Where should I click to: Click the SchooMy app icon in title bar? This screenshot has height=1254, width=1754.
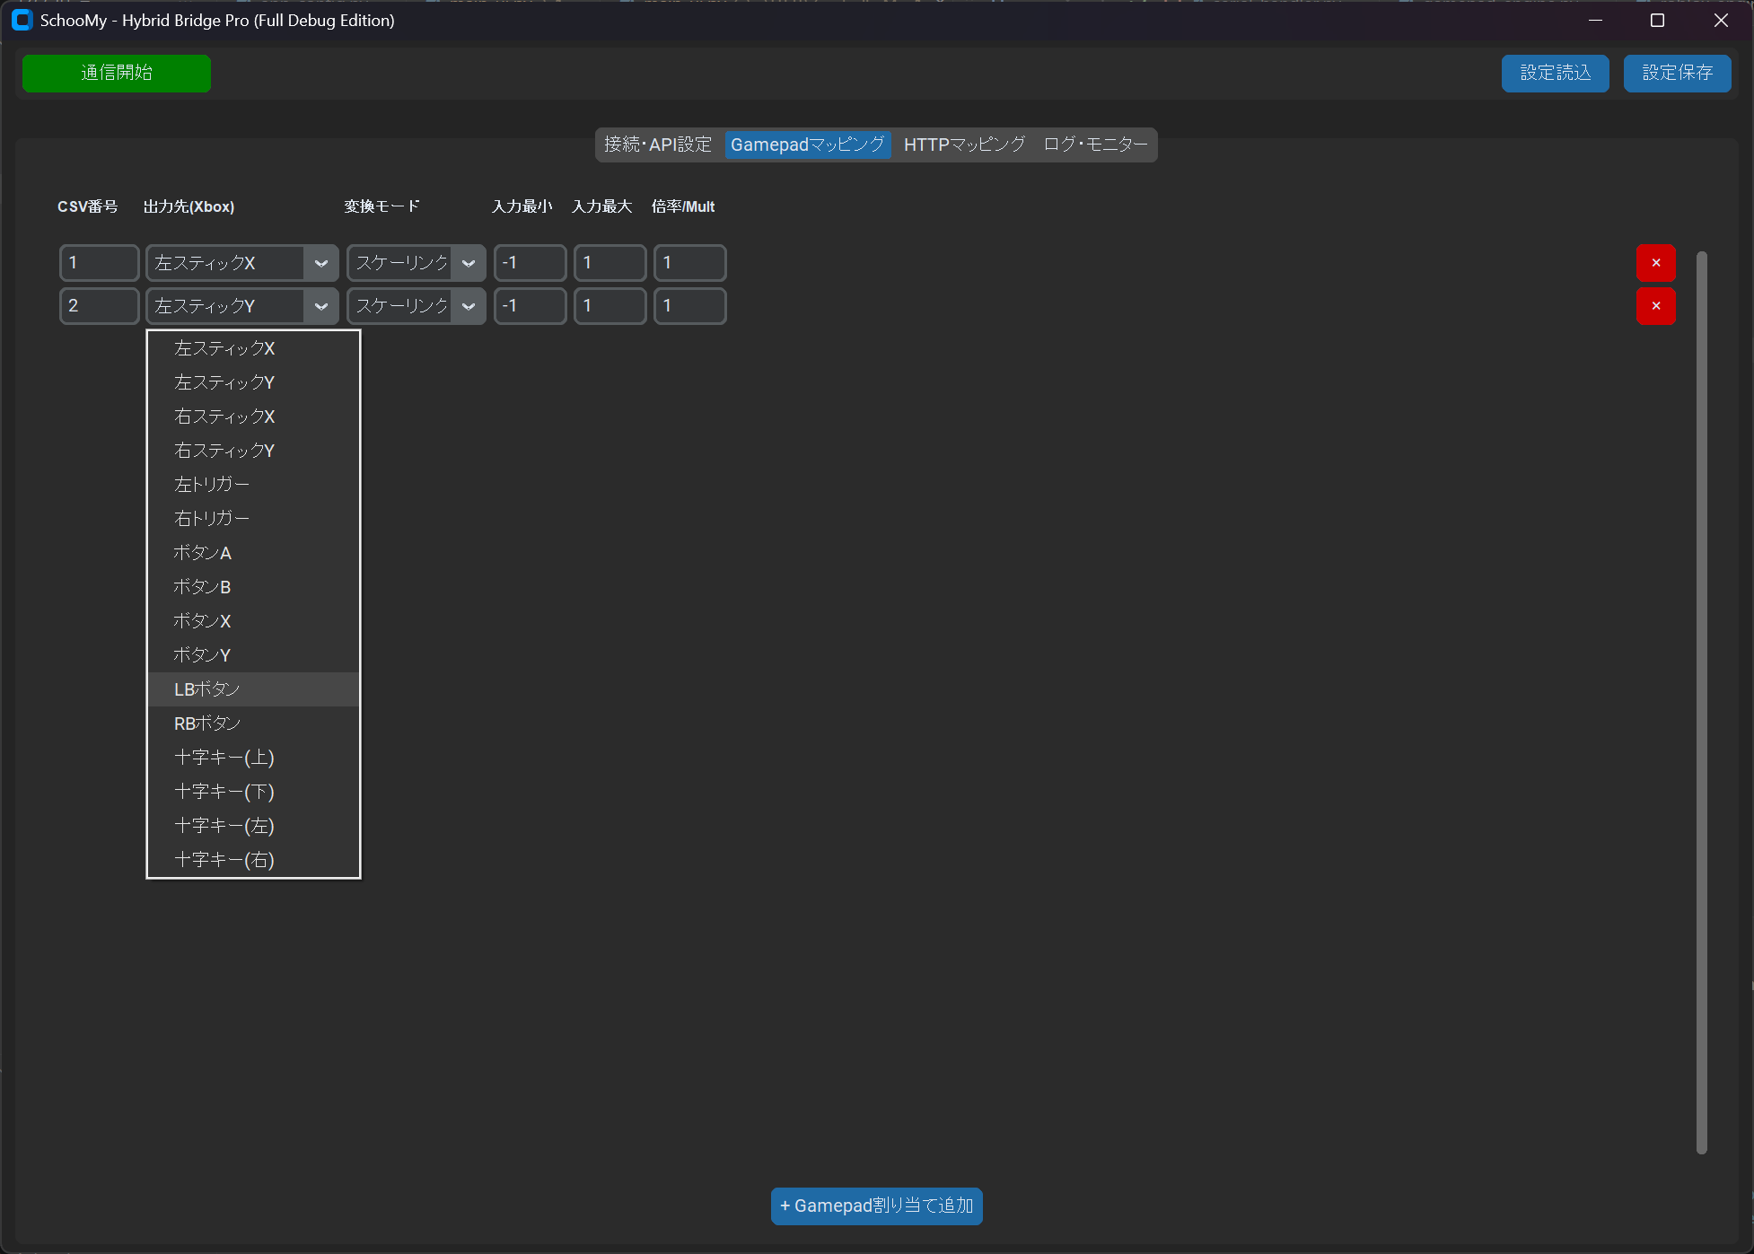tap(22, 20)
